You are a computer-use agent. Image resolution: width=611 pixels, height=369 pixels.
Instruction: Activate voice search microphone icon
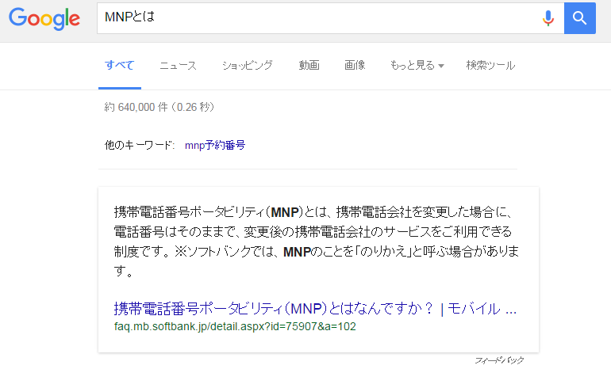click(548, 18)
